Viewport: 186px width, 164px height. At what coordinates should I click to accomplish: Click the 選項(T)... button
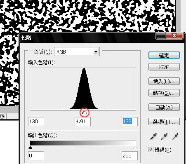pos(164,122)
